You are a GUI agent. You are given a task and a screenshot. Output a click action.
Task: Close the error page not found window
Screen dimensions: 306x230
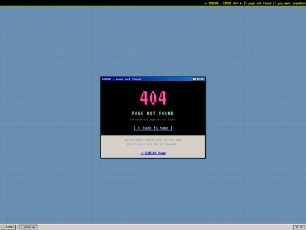click(x=202, y=79)
